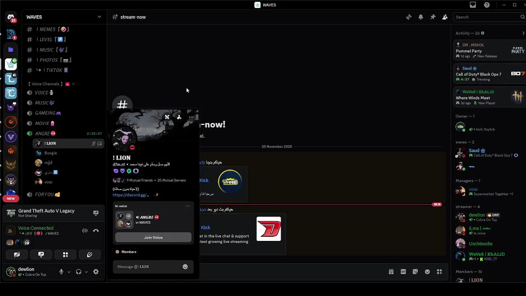Click the Members role tag on profile
Viewport: 526px width, 296px height.
tap(126, 252)
